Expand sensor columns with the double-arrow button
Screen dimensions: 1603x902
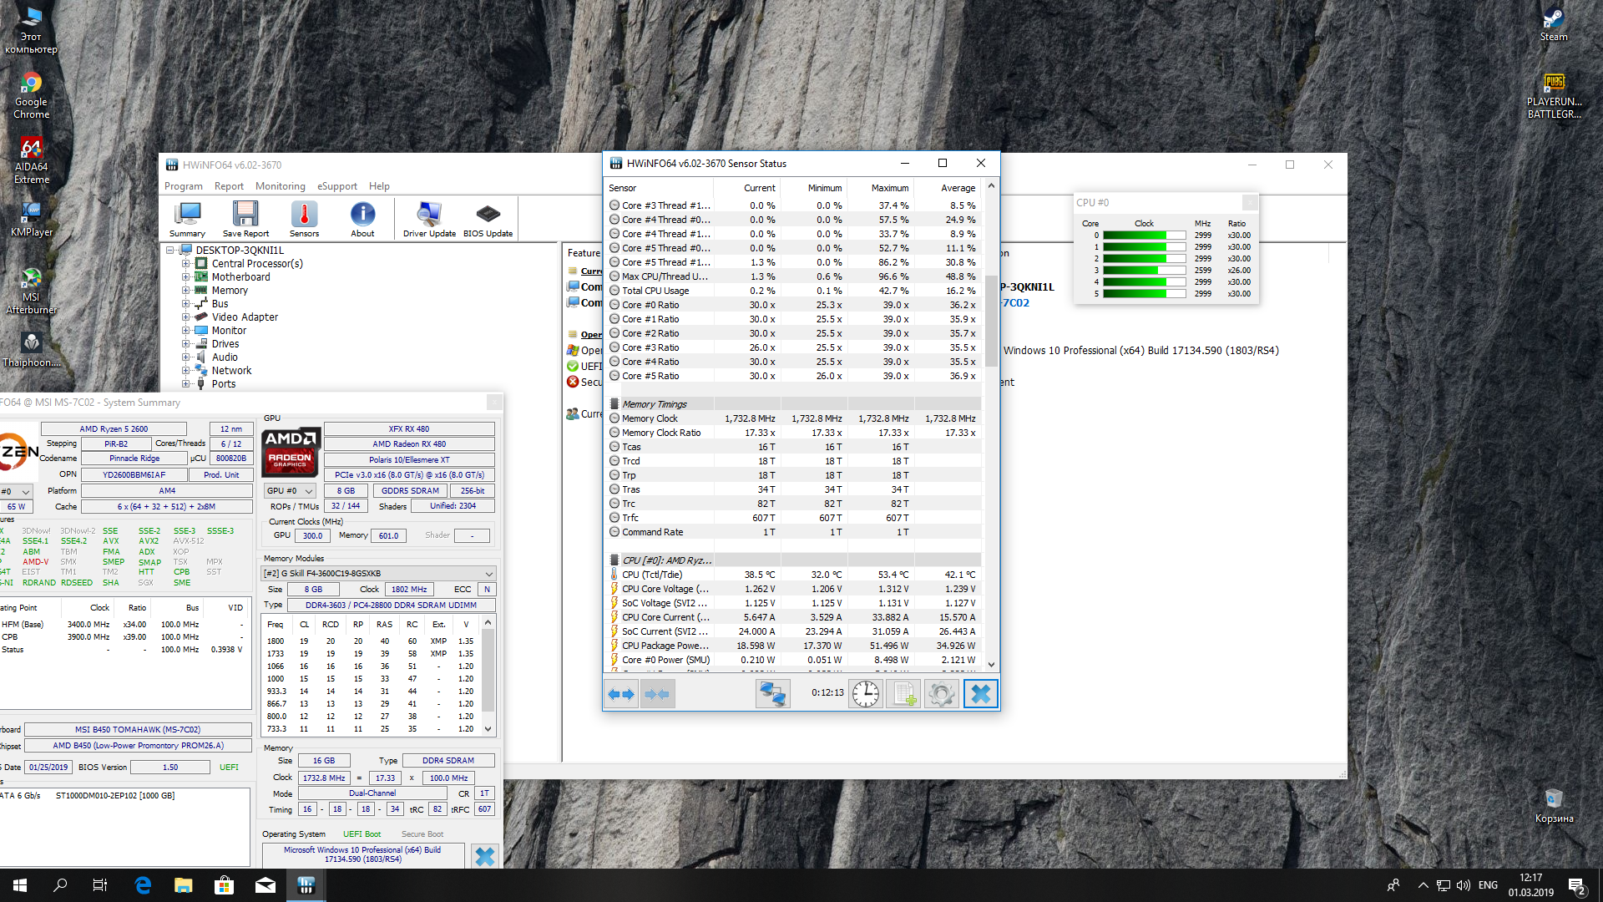[x=621, y=694]
